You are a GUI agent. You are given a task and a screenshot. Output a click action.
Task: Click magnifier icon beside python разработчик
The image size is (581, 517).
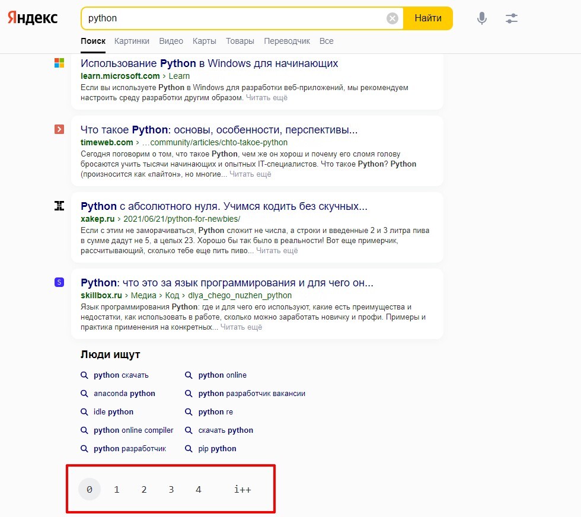coord(84,449)
